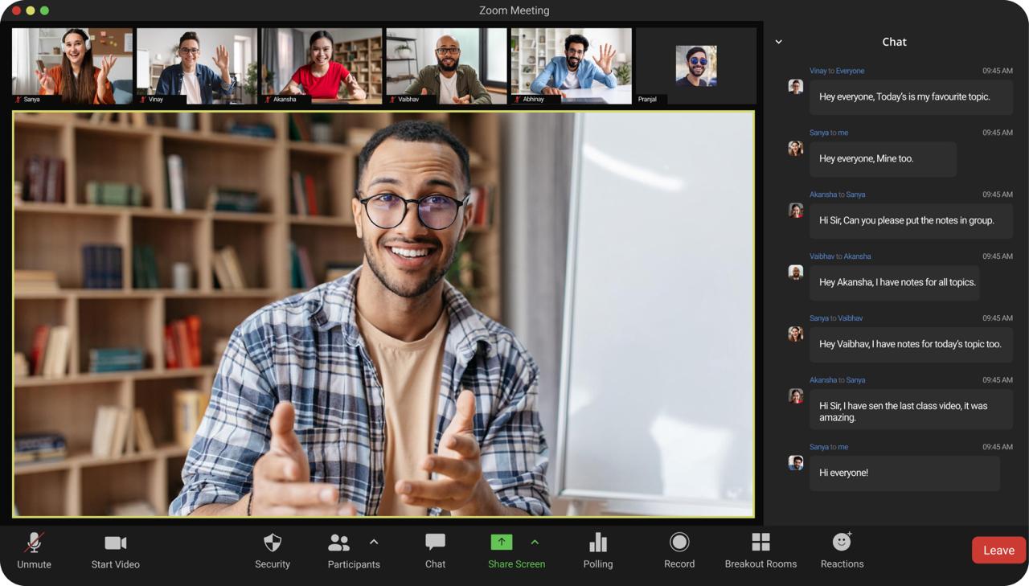Collapse the Chat panel using its chevron
Viewport: 1029px width, 586px height.
click(778, 42)
